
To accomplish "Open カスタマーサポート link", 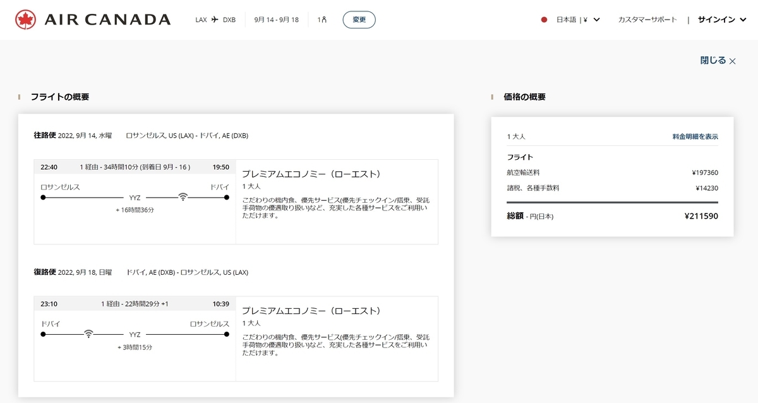I will click(647, 20).
